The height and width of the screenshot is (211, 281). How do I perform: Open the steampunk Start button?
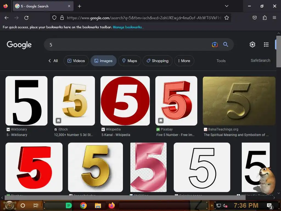click(x=9, y=206)
